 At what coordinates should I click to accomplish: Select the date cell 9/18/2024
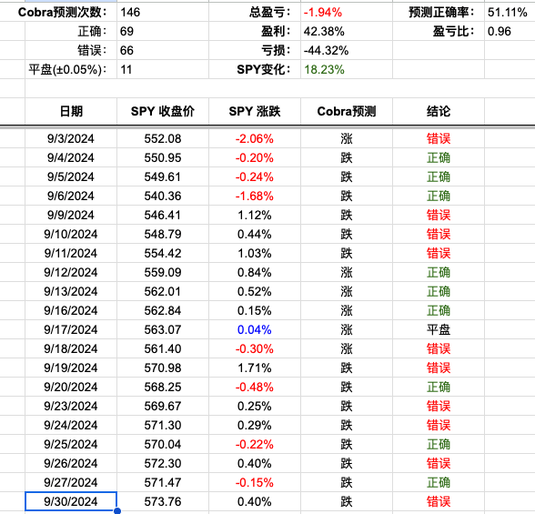(71, 348)
